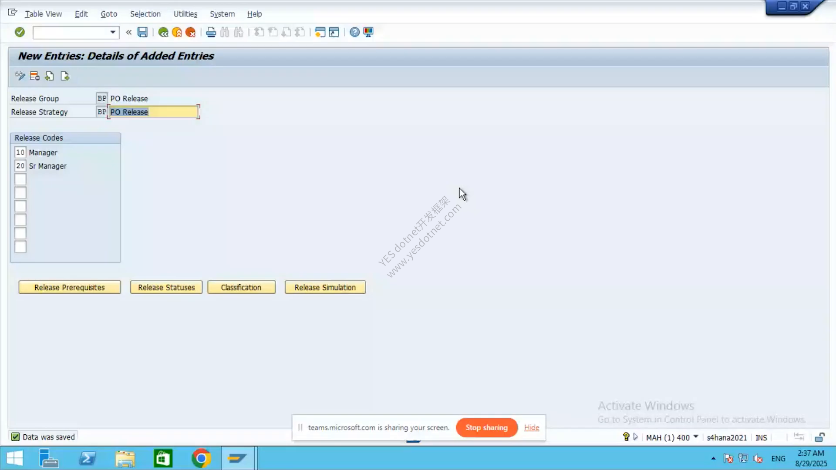Open the Goto menu

[109, 14]
